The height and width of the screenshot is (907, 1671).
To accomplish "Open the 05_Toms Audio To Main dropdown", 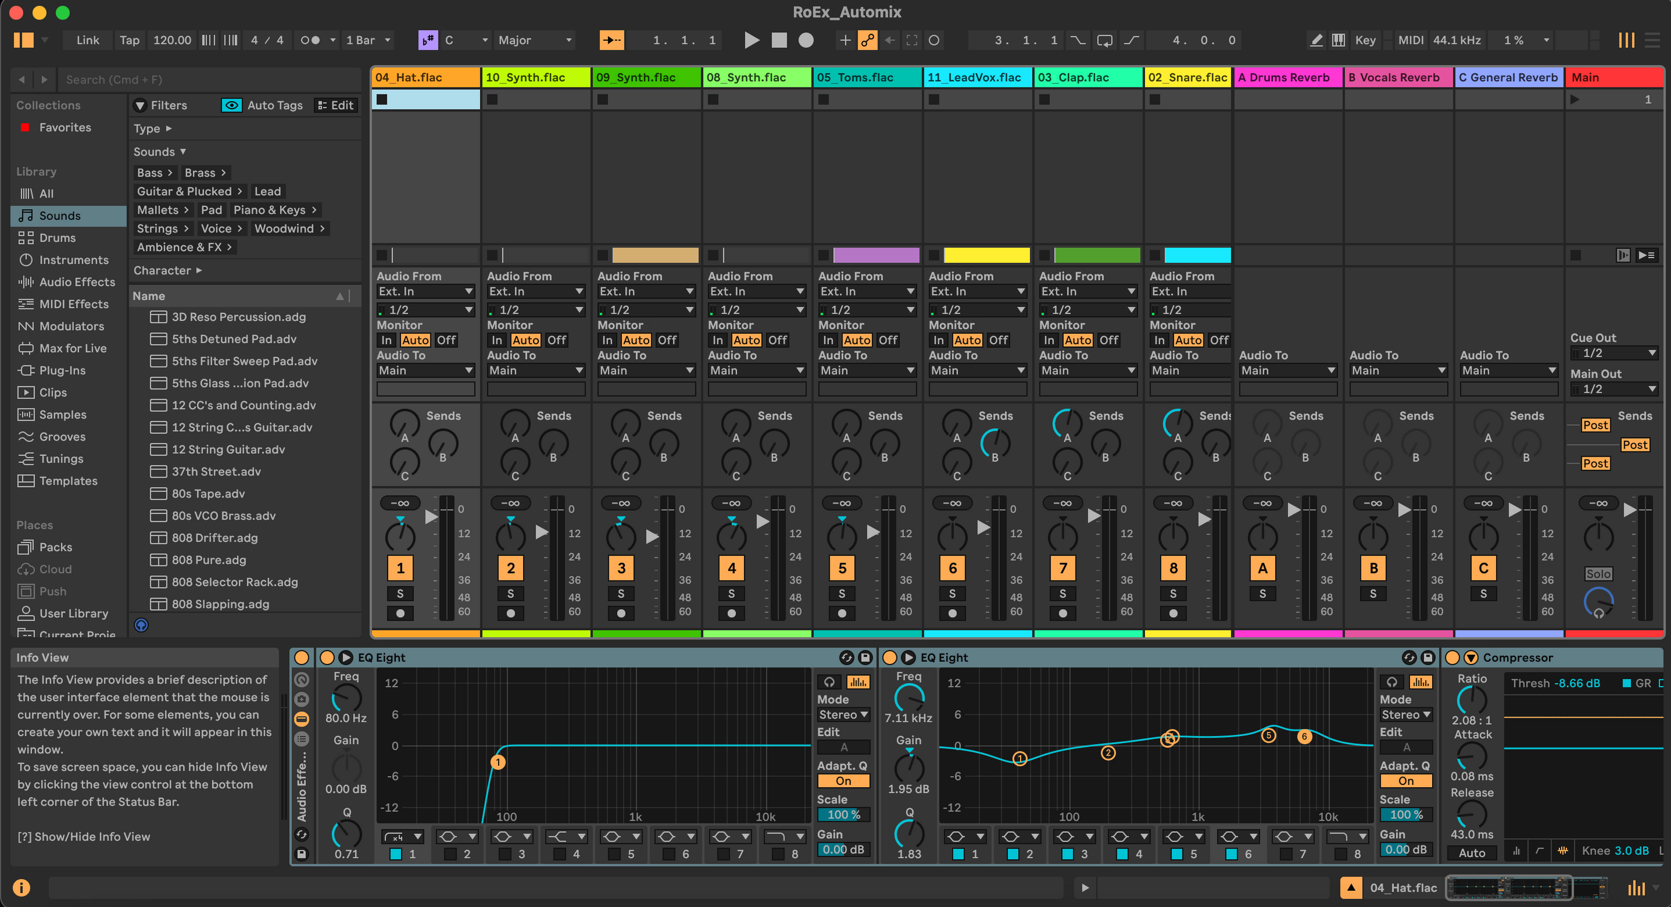I will pos(867,370).
